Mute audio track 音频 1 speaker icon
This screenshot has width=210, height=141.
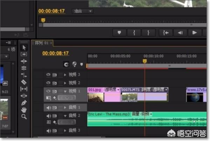[x=48, y=107]
